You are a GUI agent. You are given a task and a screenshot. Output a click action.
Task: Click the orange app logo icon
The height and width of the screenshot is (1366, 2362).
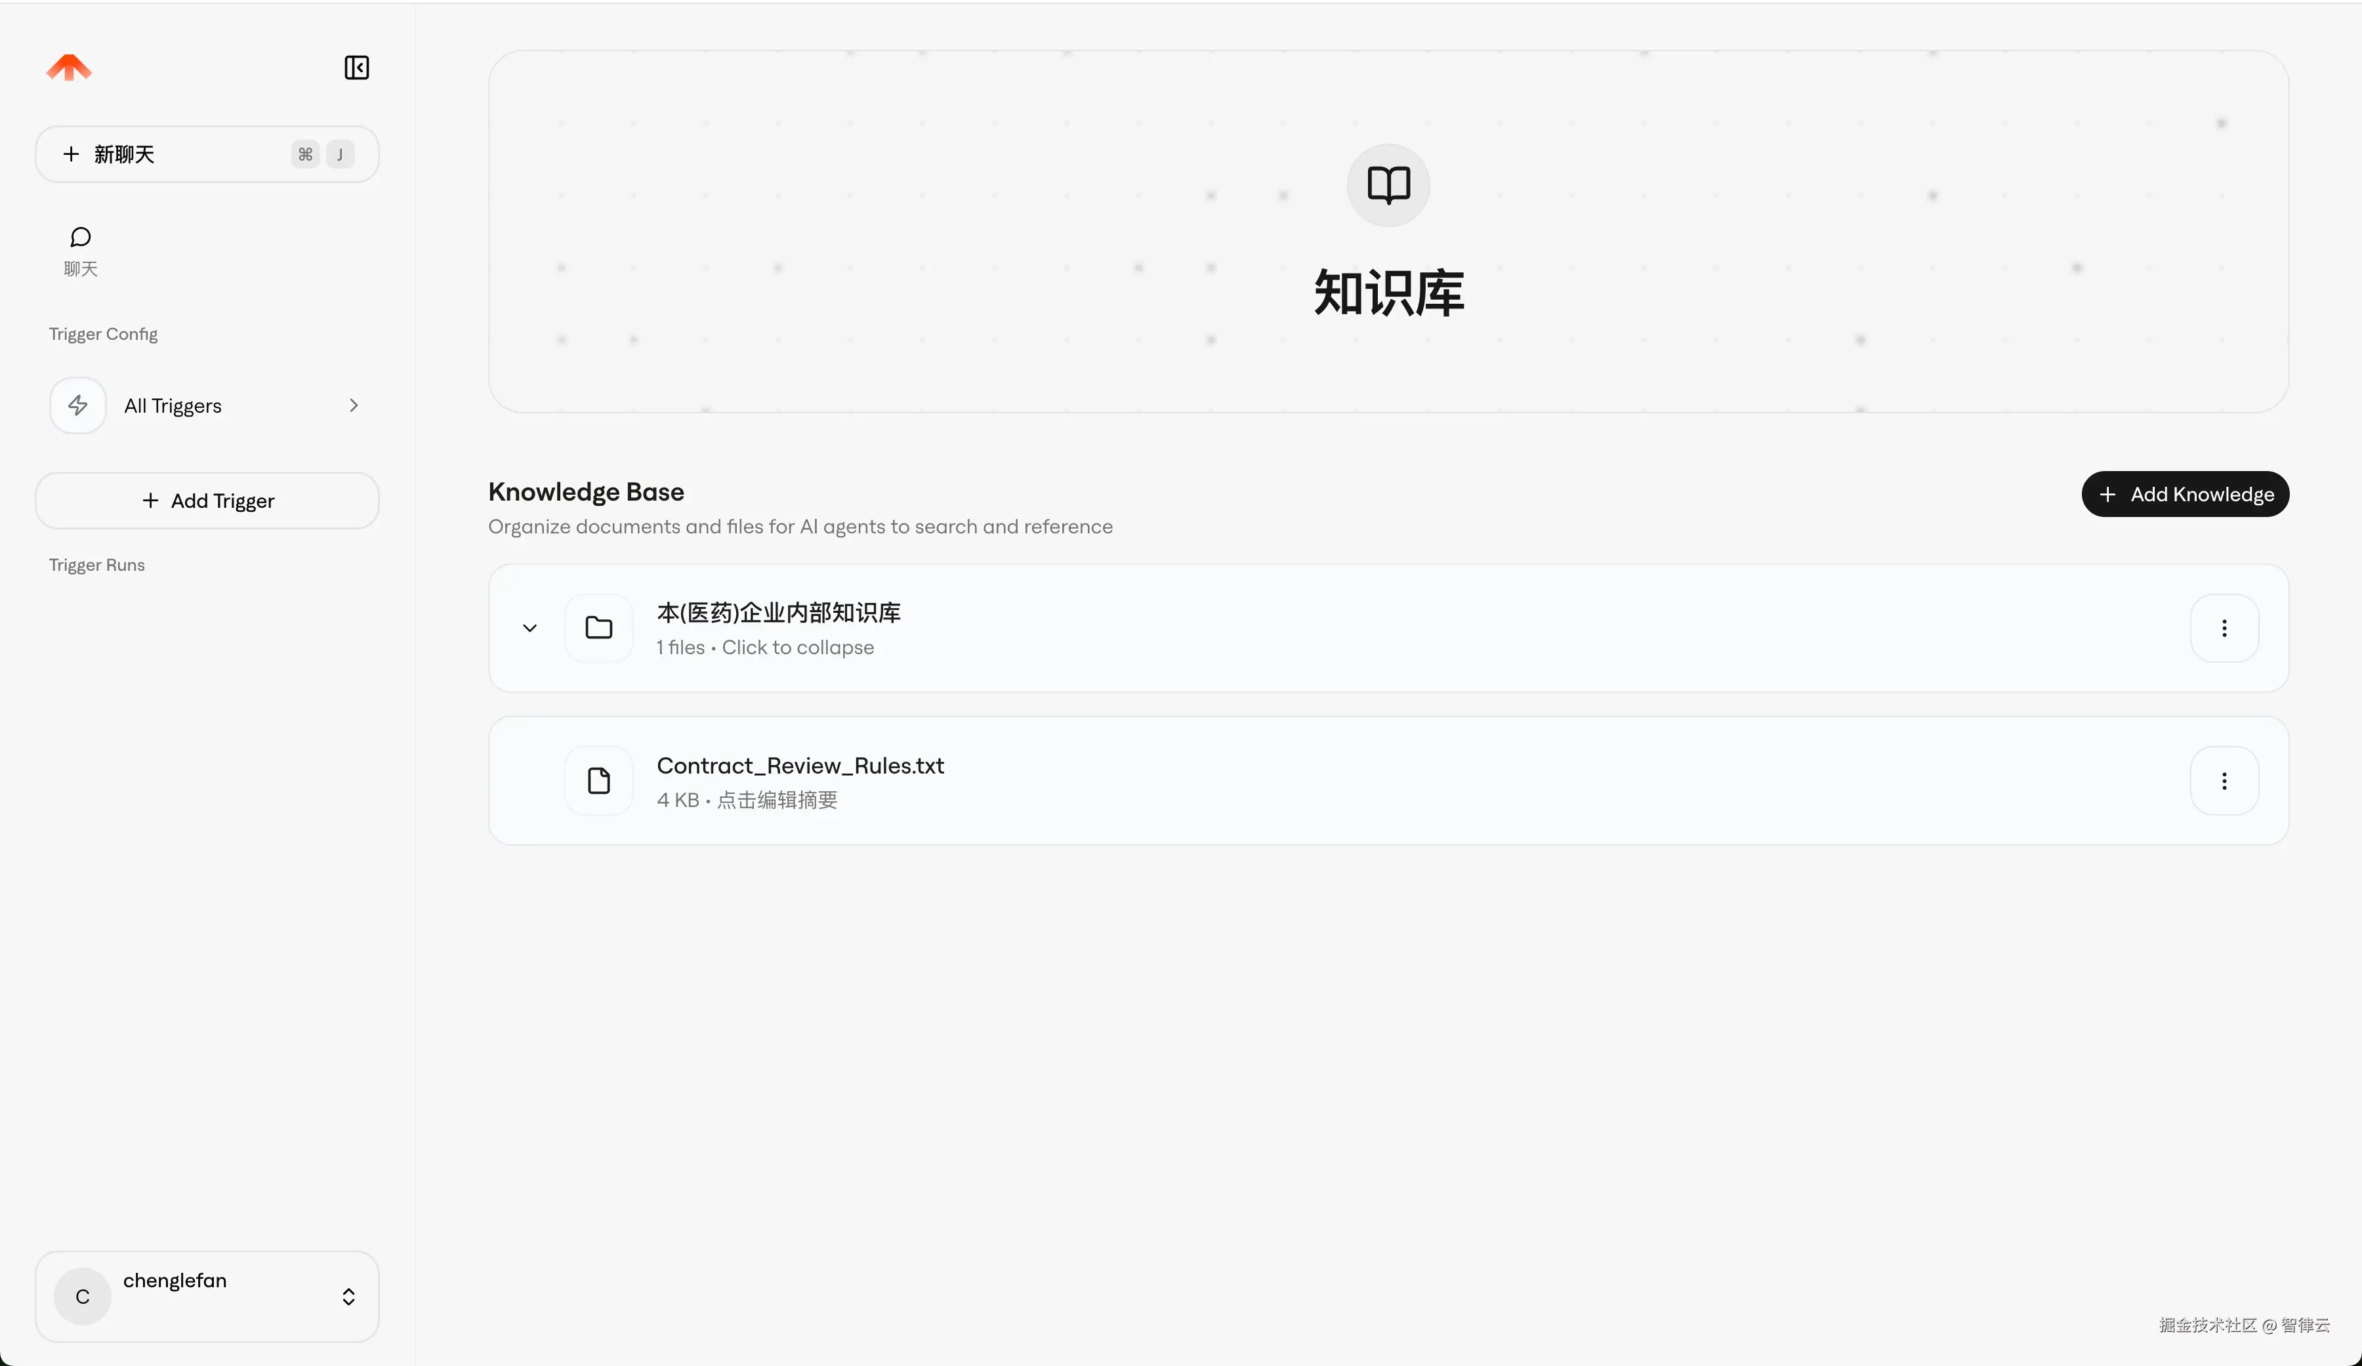coord(70,68)
